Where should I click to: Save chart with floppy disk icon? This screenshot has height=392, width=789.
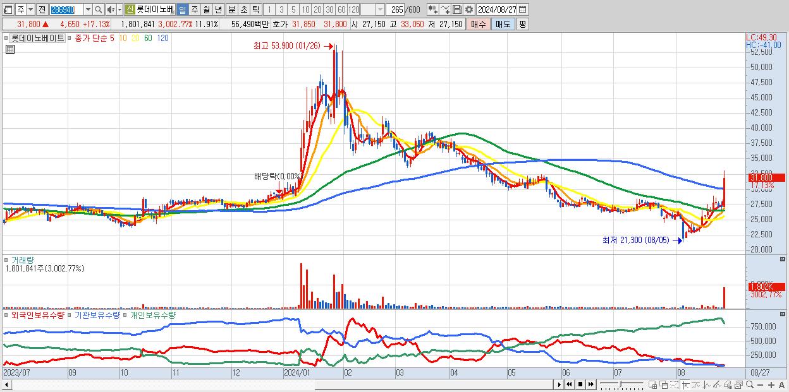(457, 9)
